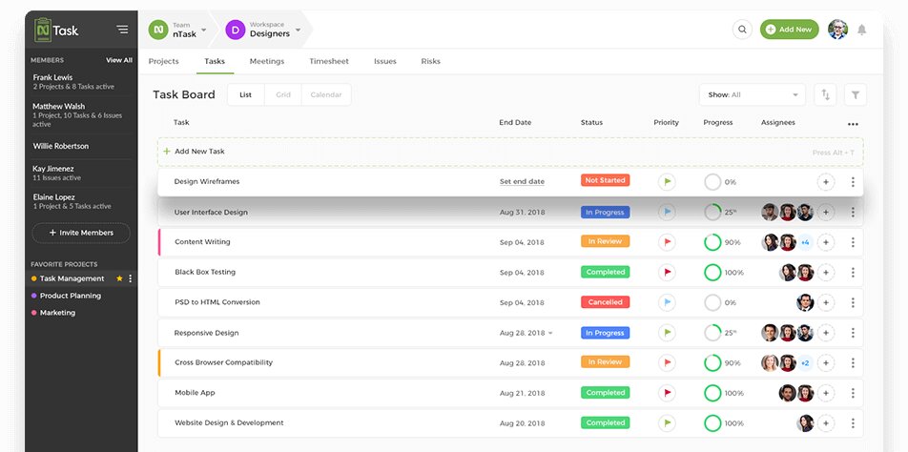This screenshot has height=452, width=908.
Task: Toggle favorite star on Task Management
Action: tap(119, 278)
